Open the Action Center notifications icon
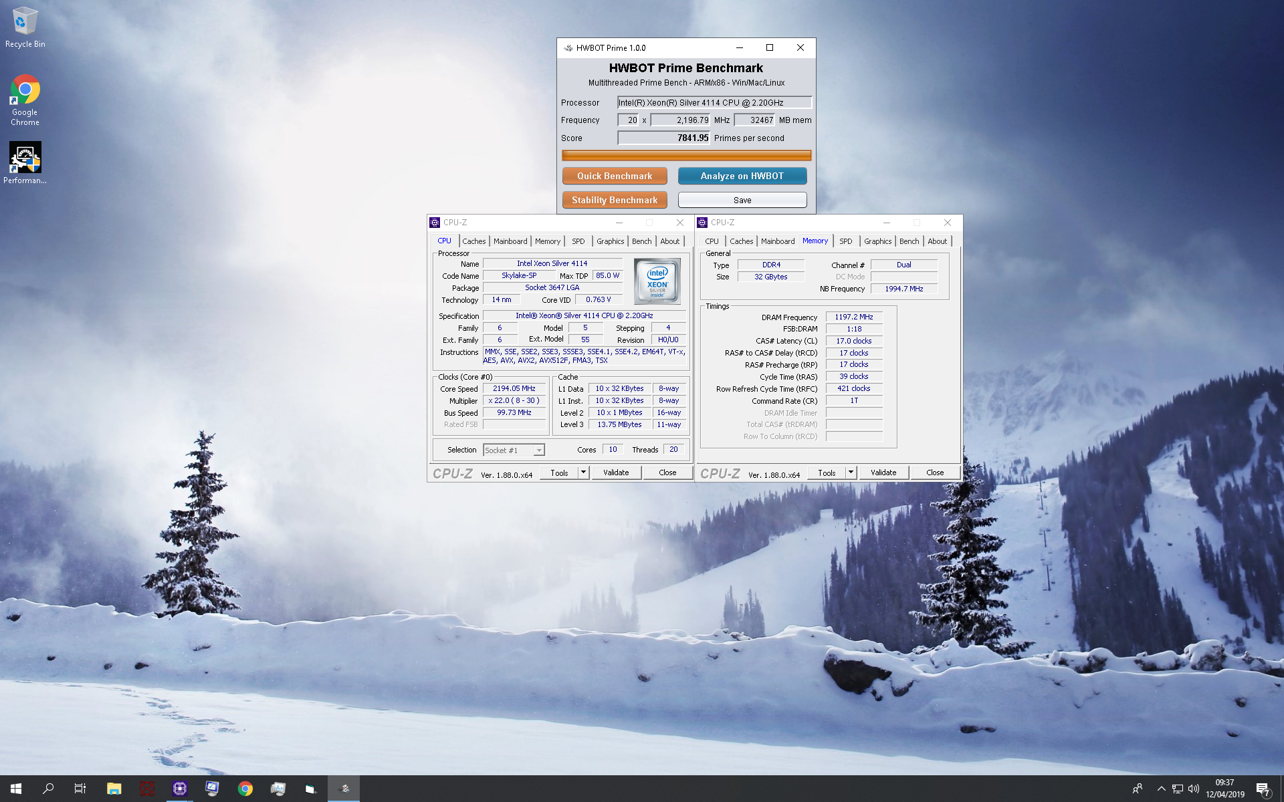The width and height of the screenshot is (1284, 802). (1263, 789)
